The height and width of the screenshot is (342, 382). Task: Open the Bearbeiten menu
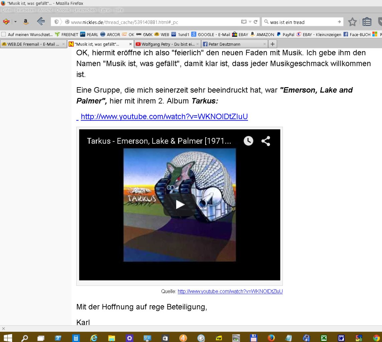coord(25,10)
